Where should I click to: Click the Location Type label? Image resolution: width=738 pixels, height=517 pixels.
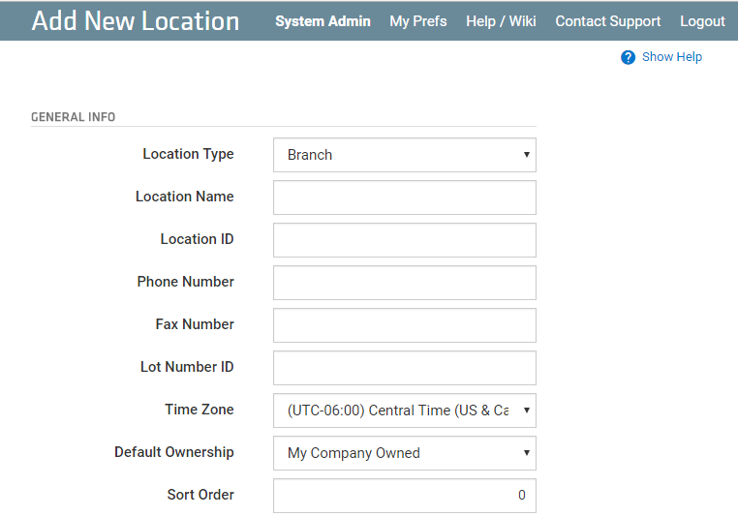188,154
